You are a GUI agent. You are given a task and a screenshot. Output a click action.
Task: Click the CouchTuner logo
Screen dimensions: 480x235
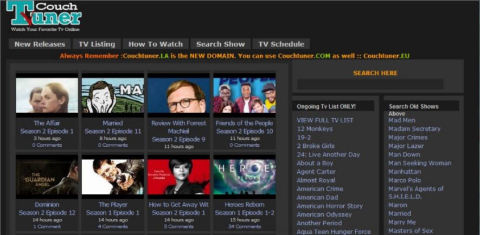pyautogui.click(x=44, y=16)
